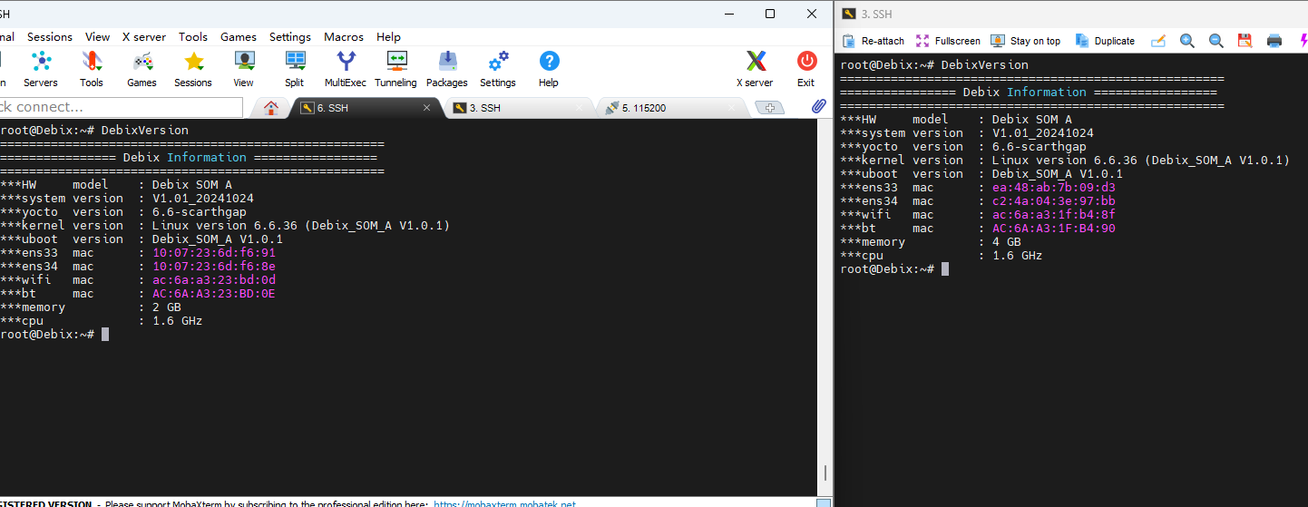
Task: Launch the MultiExec mode icon
Action: [346, 69]
